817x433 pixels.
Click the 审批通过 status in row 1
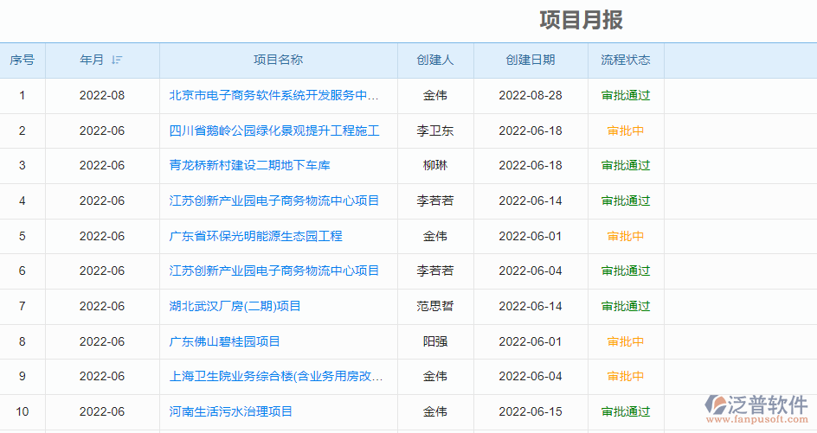coord(625,95)
